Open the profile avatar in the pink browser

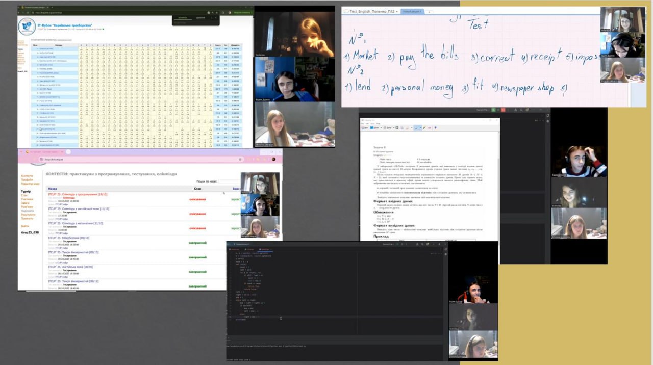(274, 160)
